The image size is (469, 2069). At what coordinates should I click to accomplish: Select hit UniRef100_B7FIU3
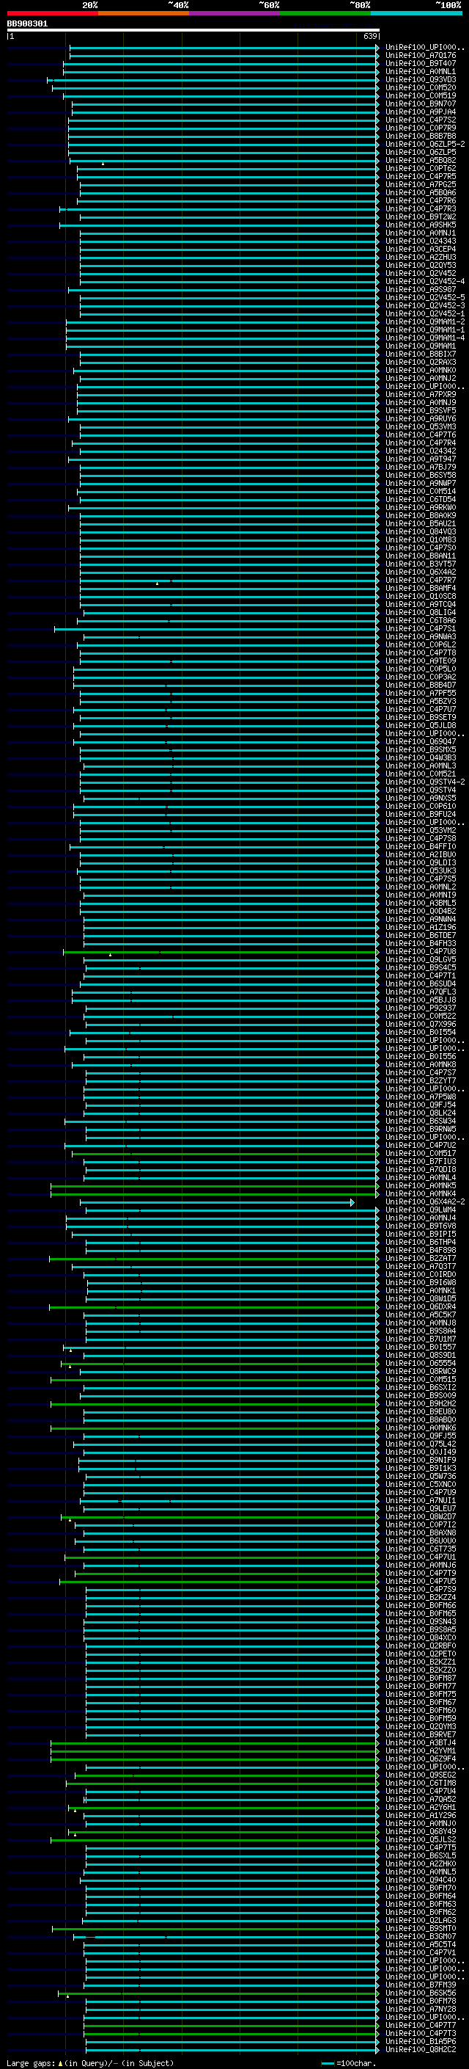pyautogui.click(x=420, y=1161)
